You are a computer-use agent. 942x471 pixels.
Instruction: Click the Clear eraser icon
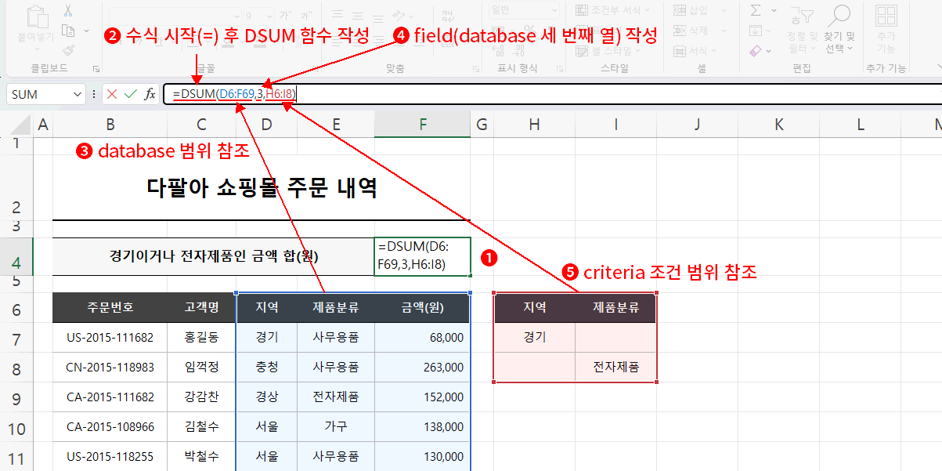[x=756, y=50]
